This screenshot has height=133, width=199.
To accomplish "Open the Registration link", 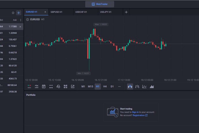I will 140,115.
